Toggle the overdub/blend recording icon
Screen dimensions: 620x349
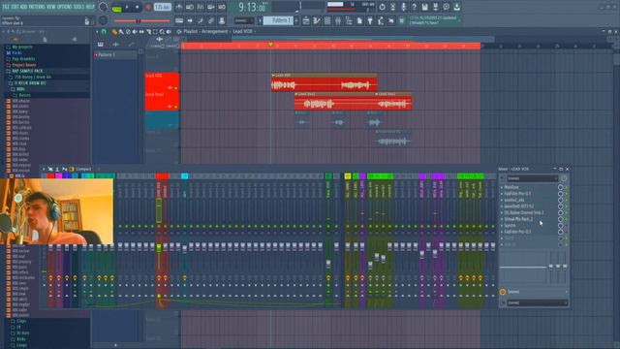[211, 7]
